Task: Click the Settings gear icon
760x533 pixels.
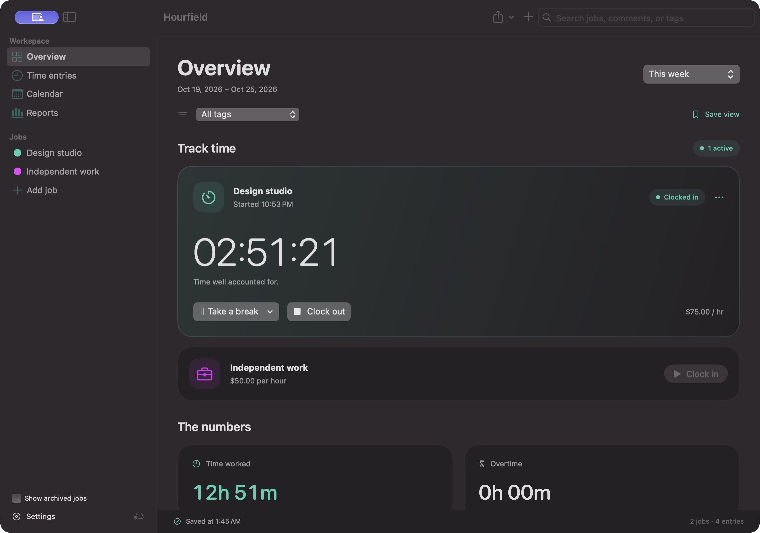Action: pos(16,517)
